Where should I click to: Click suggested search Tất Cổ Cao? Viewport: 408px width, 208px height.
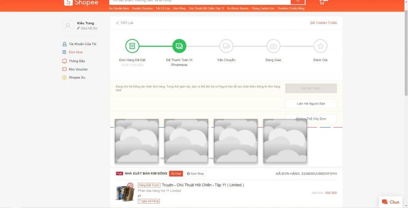click(x=163, y=9)
